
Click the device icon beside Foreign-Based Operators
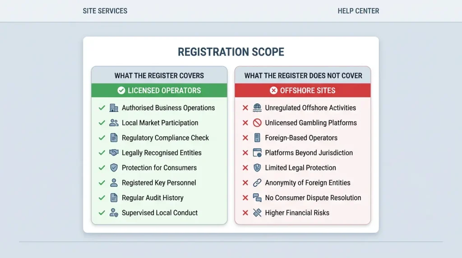(x=257, y=138)
